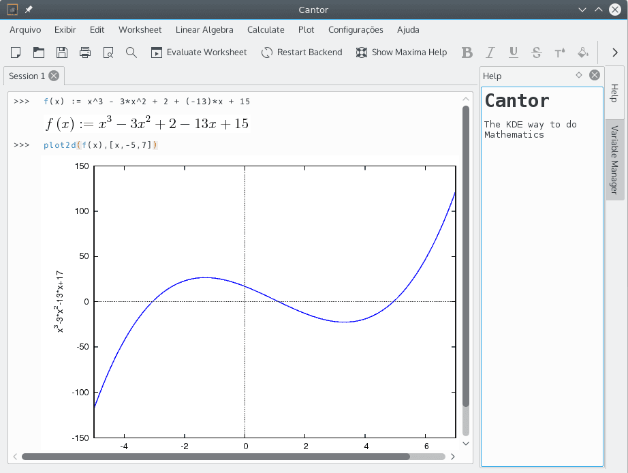Toggle Underline text formatting
This screenshot has width=628, height=473.
(x=514, y=52)
